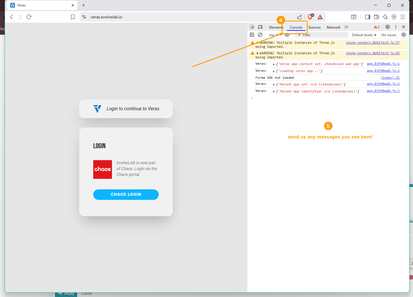The height and width of the screenshot is (297, 413).
Task: Open Brave Rewards triangle icon
Action: 320,17
